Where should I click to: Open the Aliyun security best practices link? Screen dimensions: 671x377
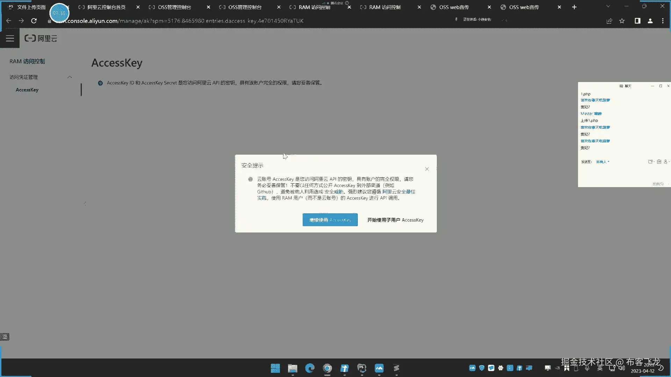point(398,192)
